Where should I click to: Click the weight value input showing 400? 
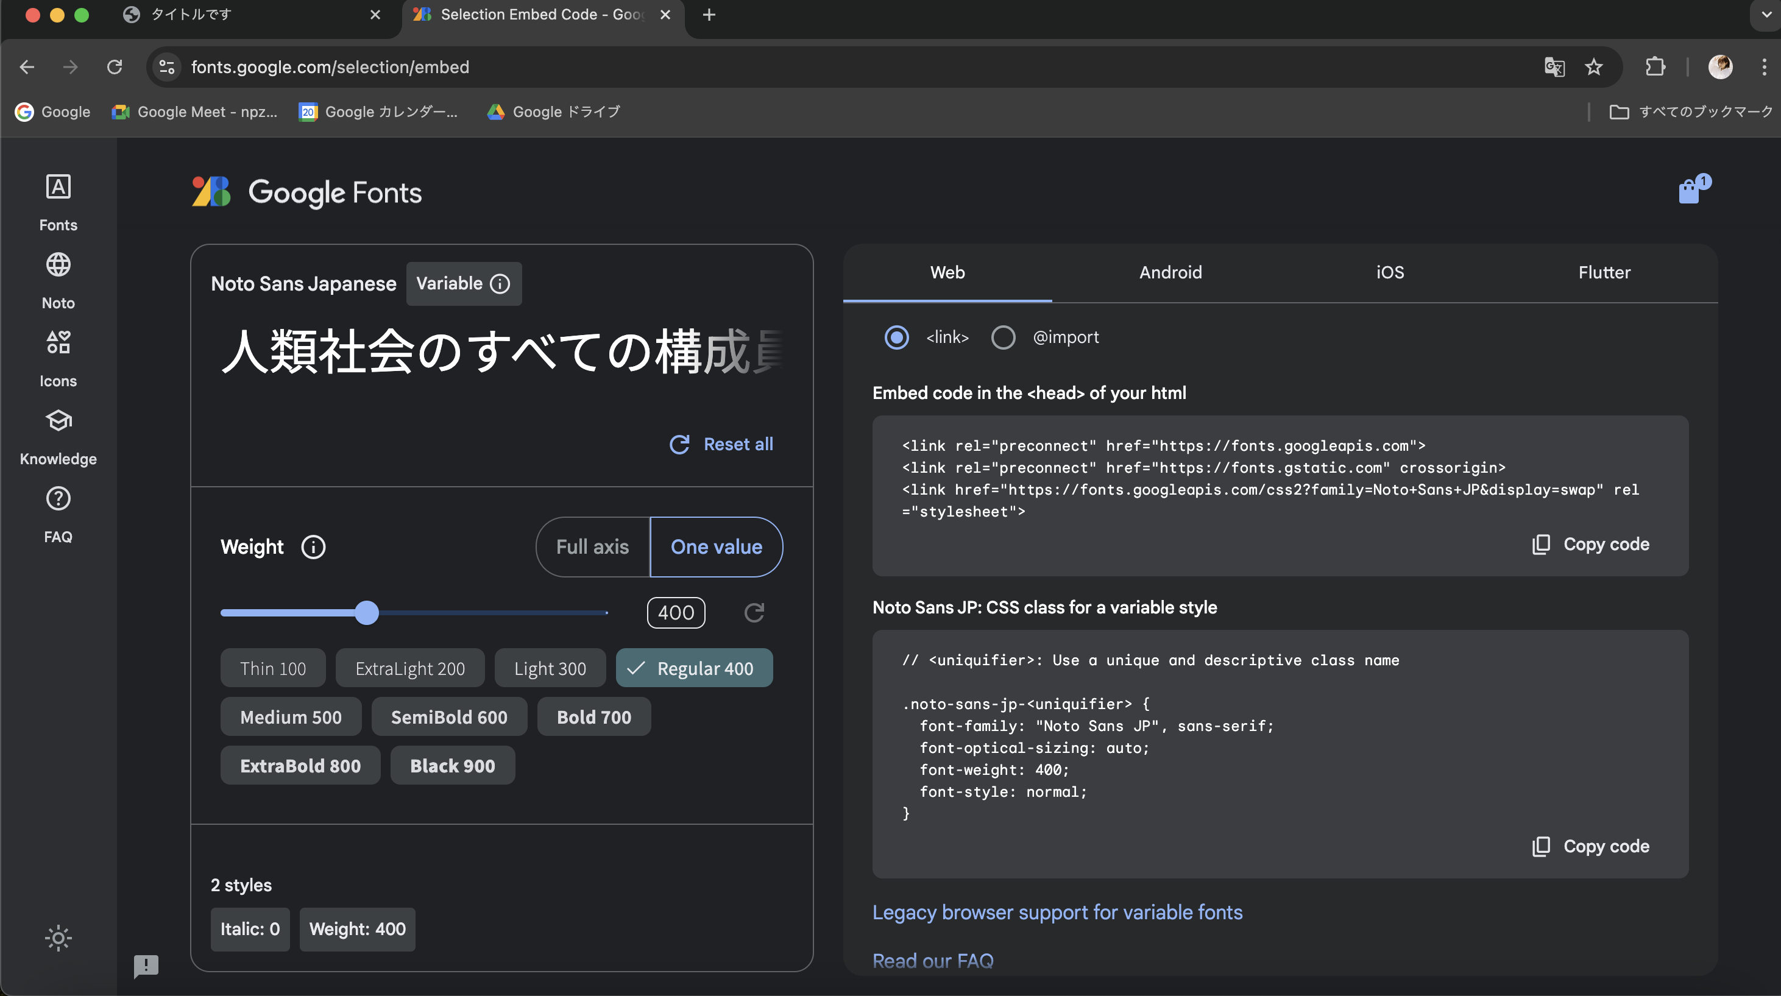[x=676, y=612]
